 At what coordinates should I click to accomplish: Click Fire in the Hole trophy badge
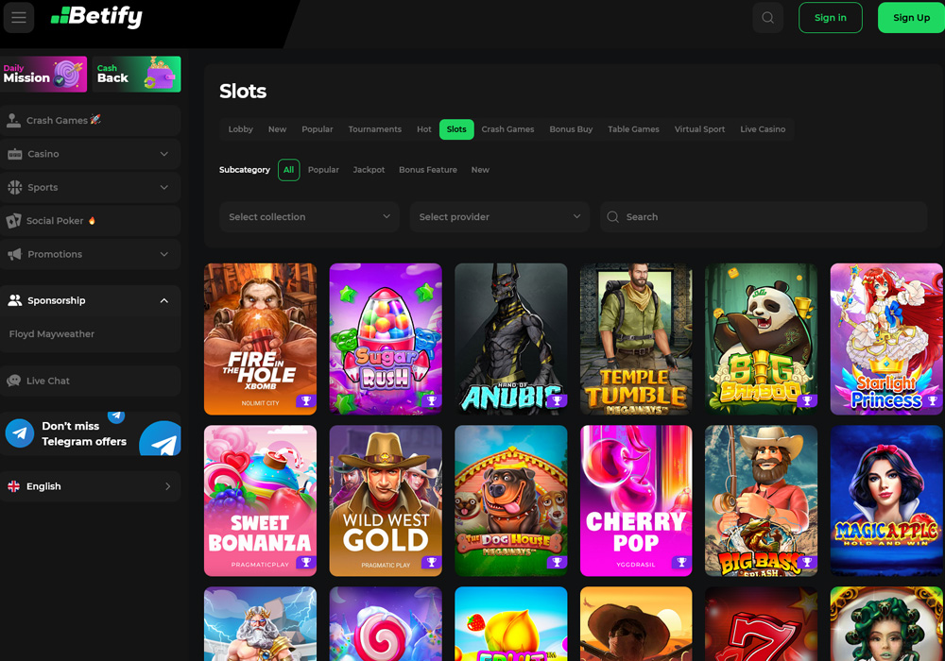click(x=306, y=401)
